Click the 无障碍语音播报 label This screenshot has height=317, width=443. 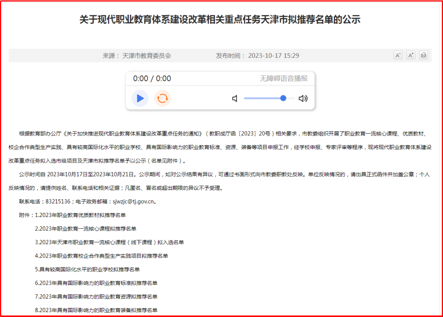click(283, 79)
